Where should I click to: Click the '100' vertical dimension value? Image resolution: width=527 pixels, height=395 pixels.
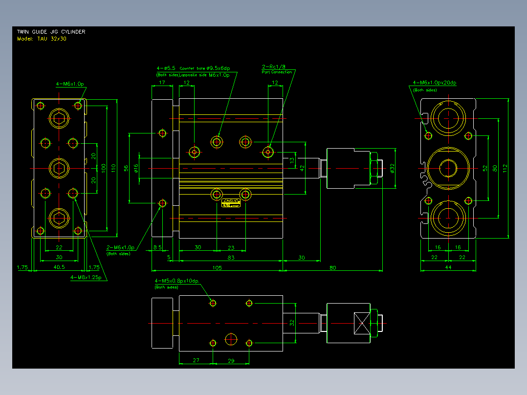point(104,168)
